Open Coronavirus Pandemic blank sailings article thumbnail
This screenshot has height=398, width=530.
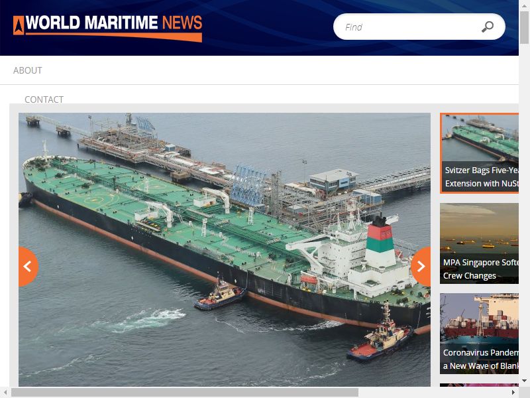click(479, 334)
